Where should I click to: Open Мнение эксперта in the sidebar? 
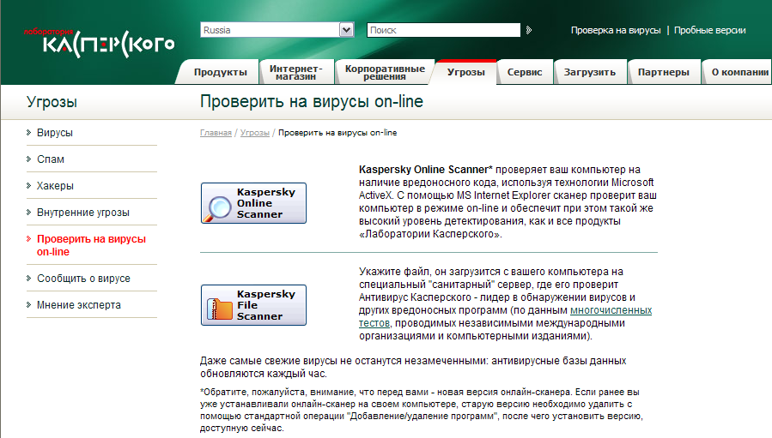79,305
